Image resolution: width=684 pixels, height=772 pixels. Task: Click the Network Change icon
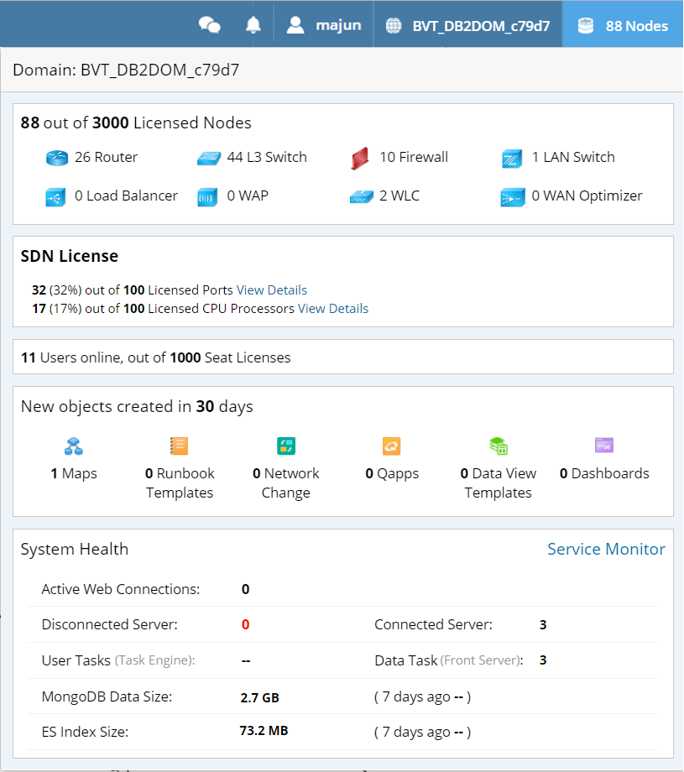pyautogui.click(x=285, y=446)
